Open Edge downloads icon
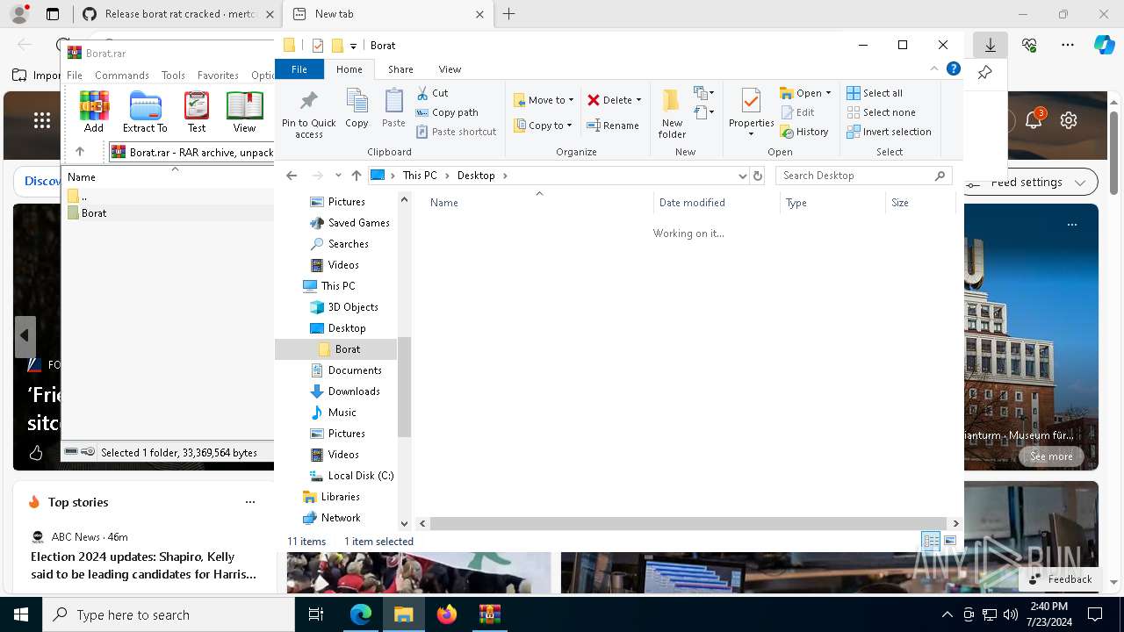 [990, 45]
